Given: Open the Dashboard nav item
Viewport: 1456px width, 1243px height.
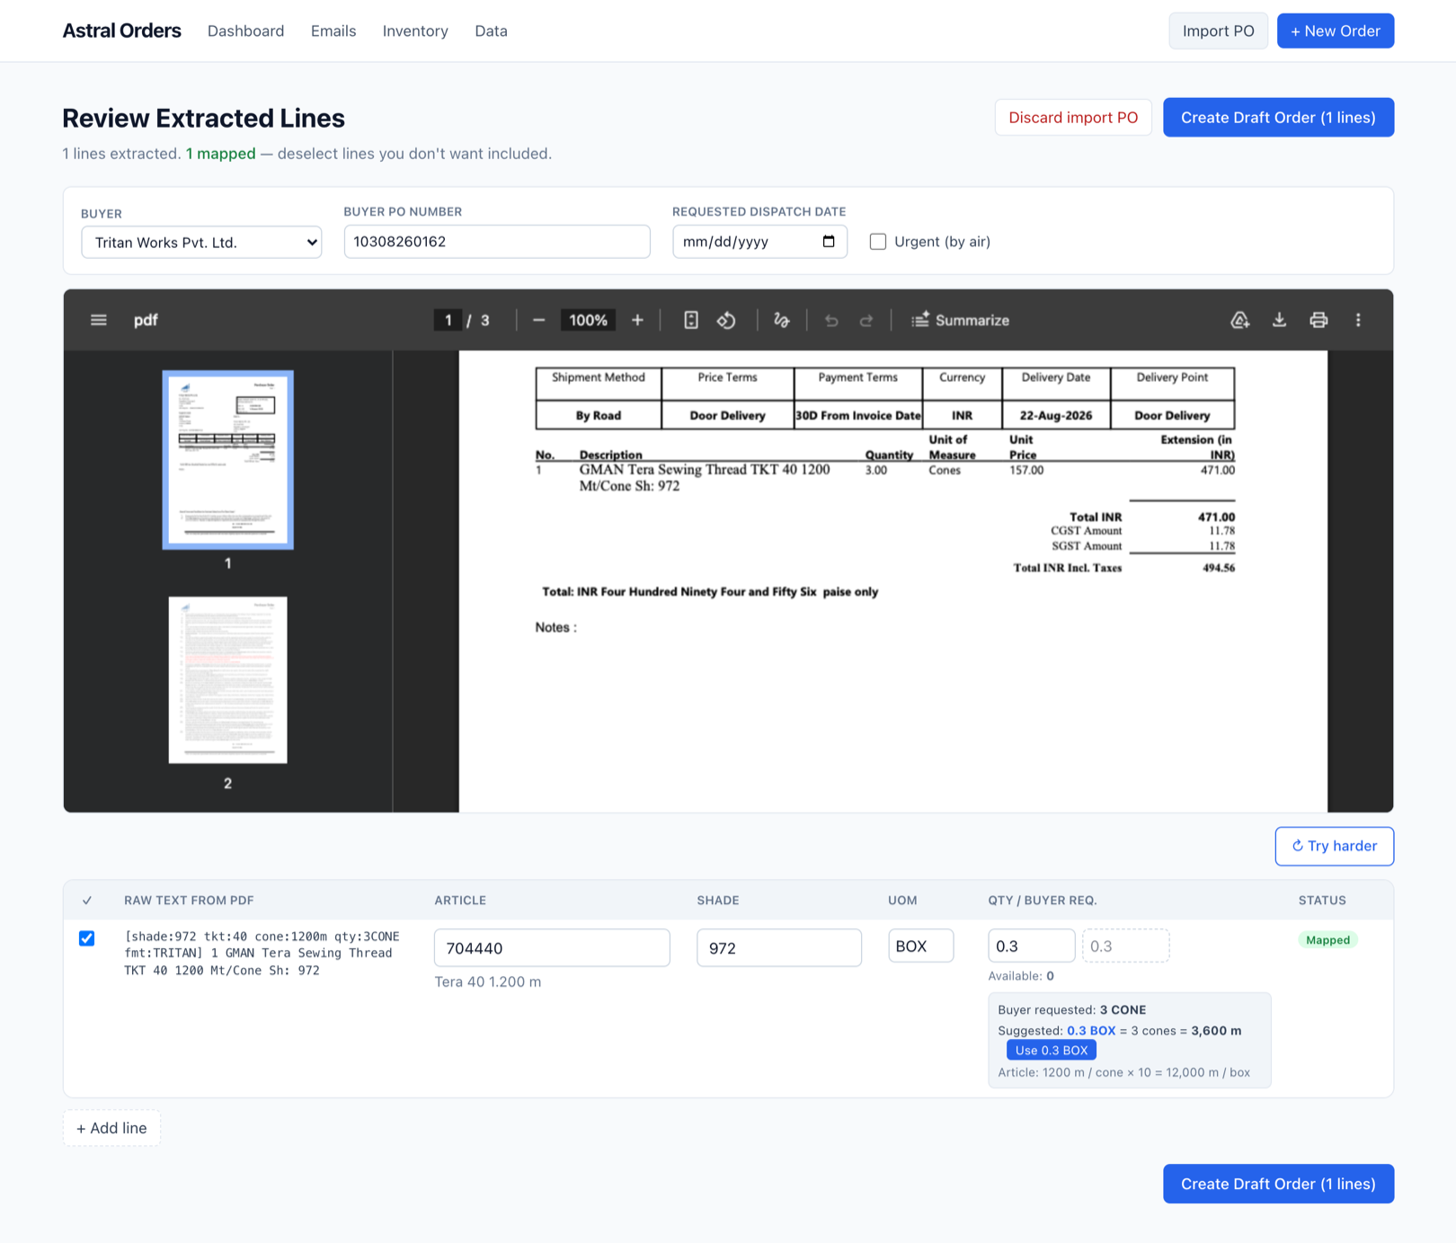Looking at the screenshot, I should [245, 31].
